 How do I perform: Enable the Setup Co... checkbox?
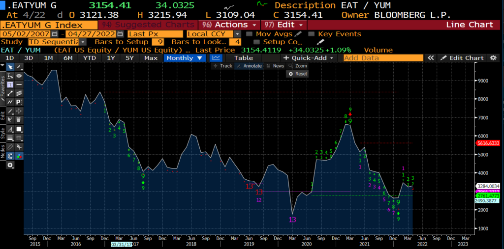(x=256, y=42)
